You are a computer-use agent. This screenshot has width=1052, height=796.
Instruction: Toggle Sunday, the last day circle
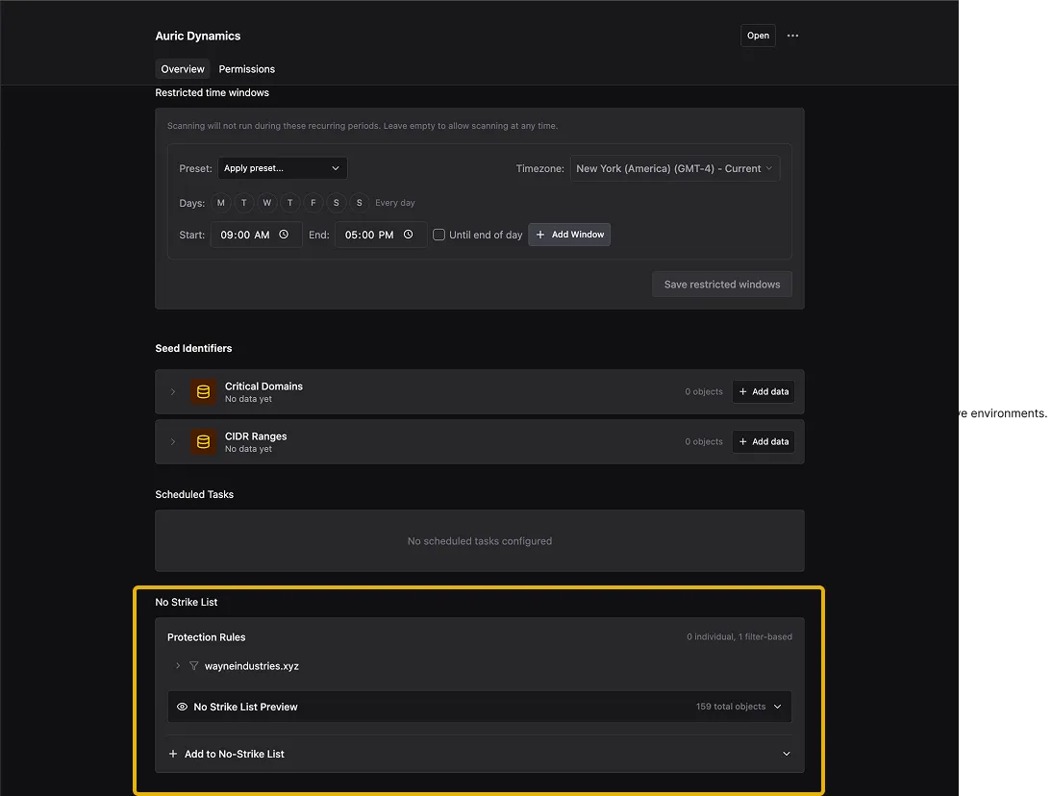(359, 203)
